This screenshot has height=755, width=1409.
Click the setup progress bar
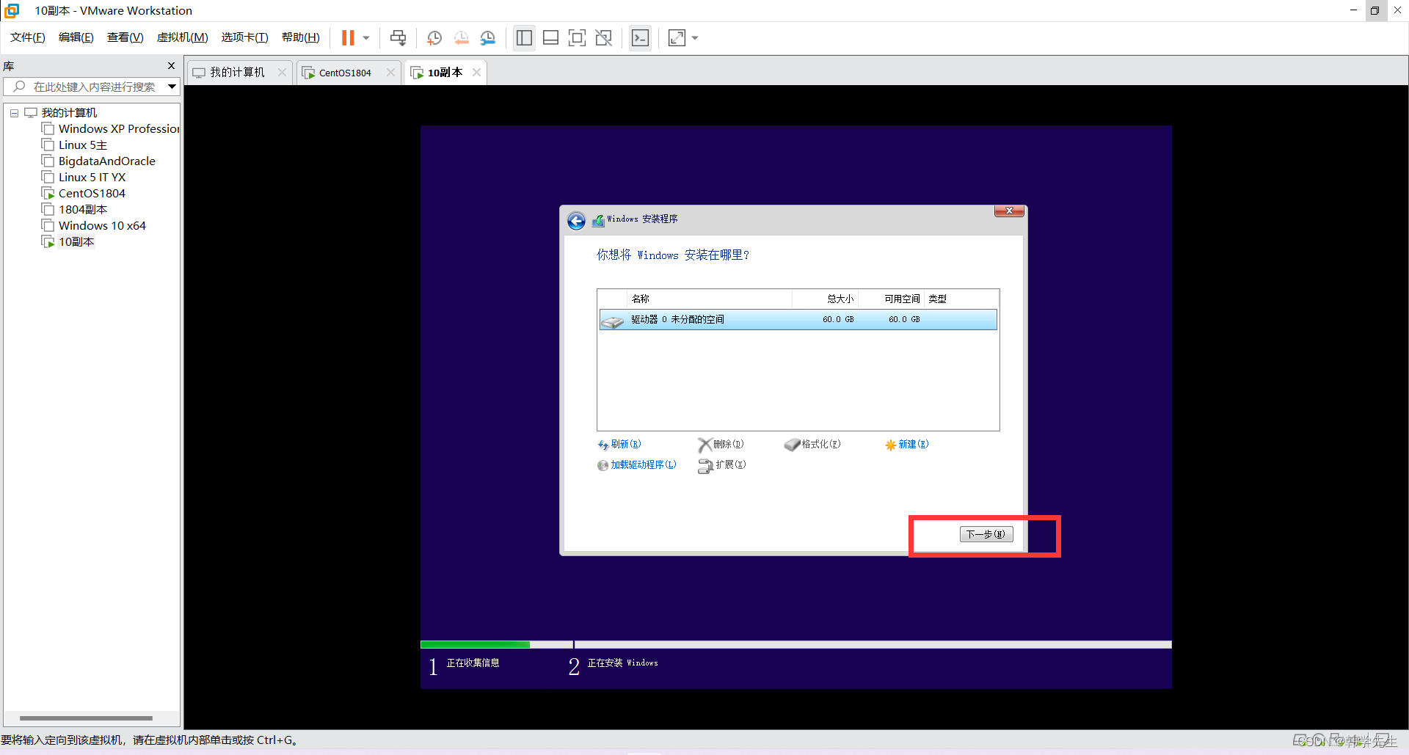click(x=795, y=644)
